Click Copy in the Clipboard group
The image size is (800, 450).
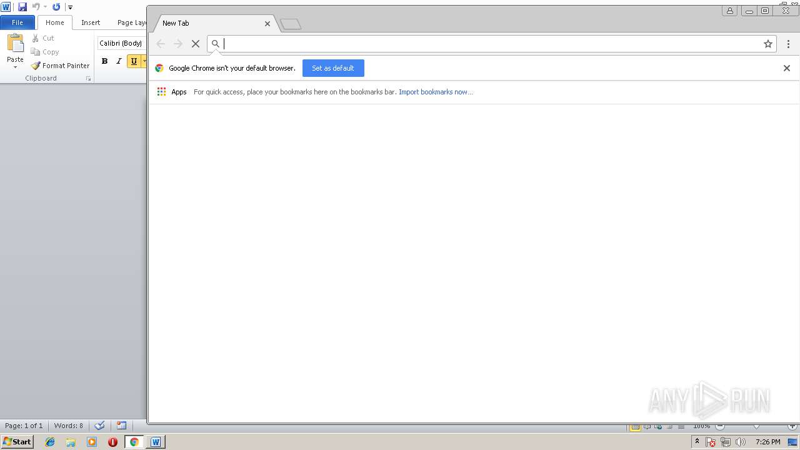pos(45,52)
